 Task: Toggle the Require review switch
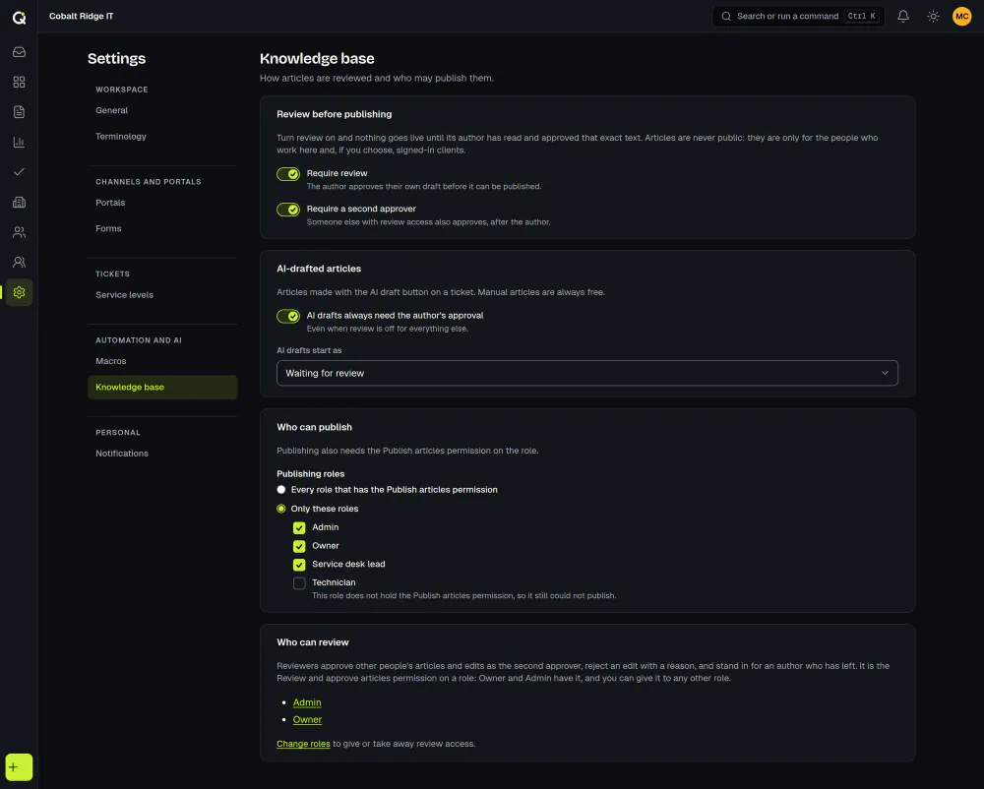tap(288, 174)
